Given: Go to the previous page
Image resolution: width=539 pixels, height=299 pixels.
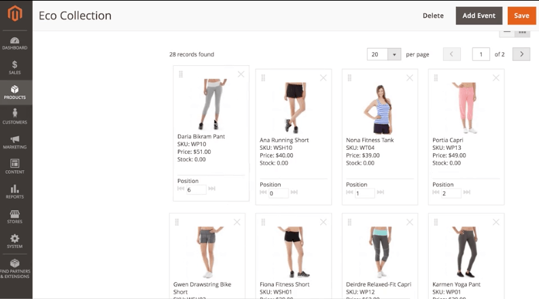Looking at the screenshot, I should click(452, 54).
